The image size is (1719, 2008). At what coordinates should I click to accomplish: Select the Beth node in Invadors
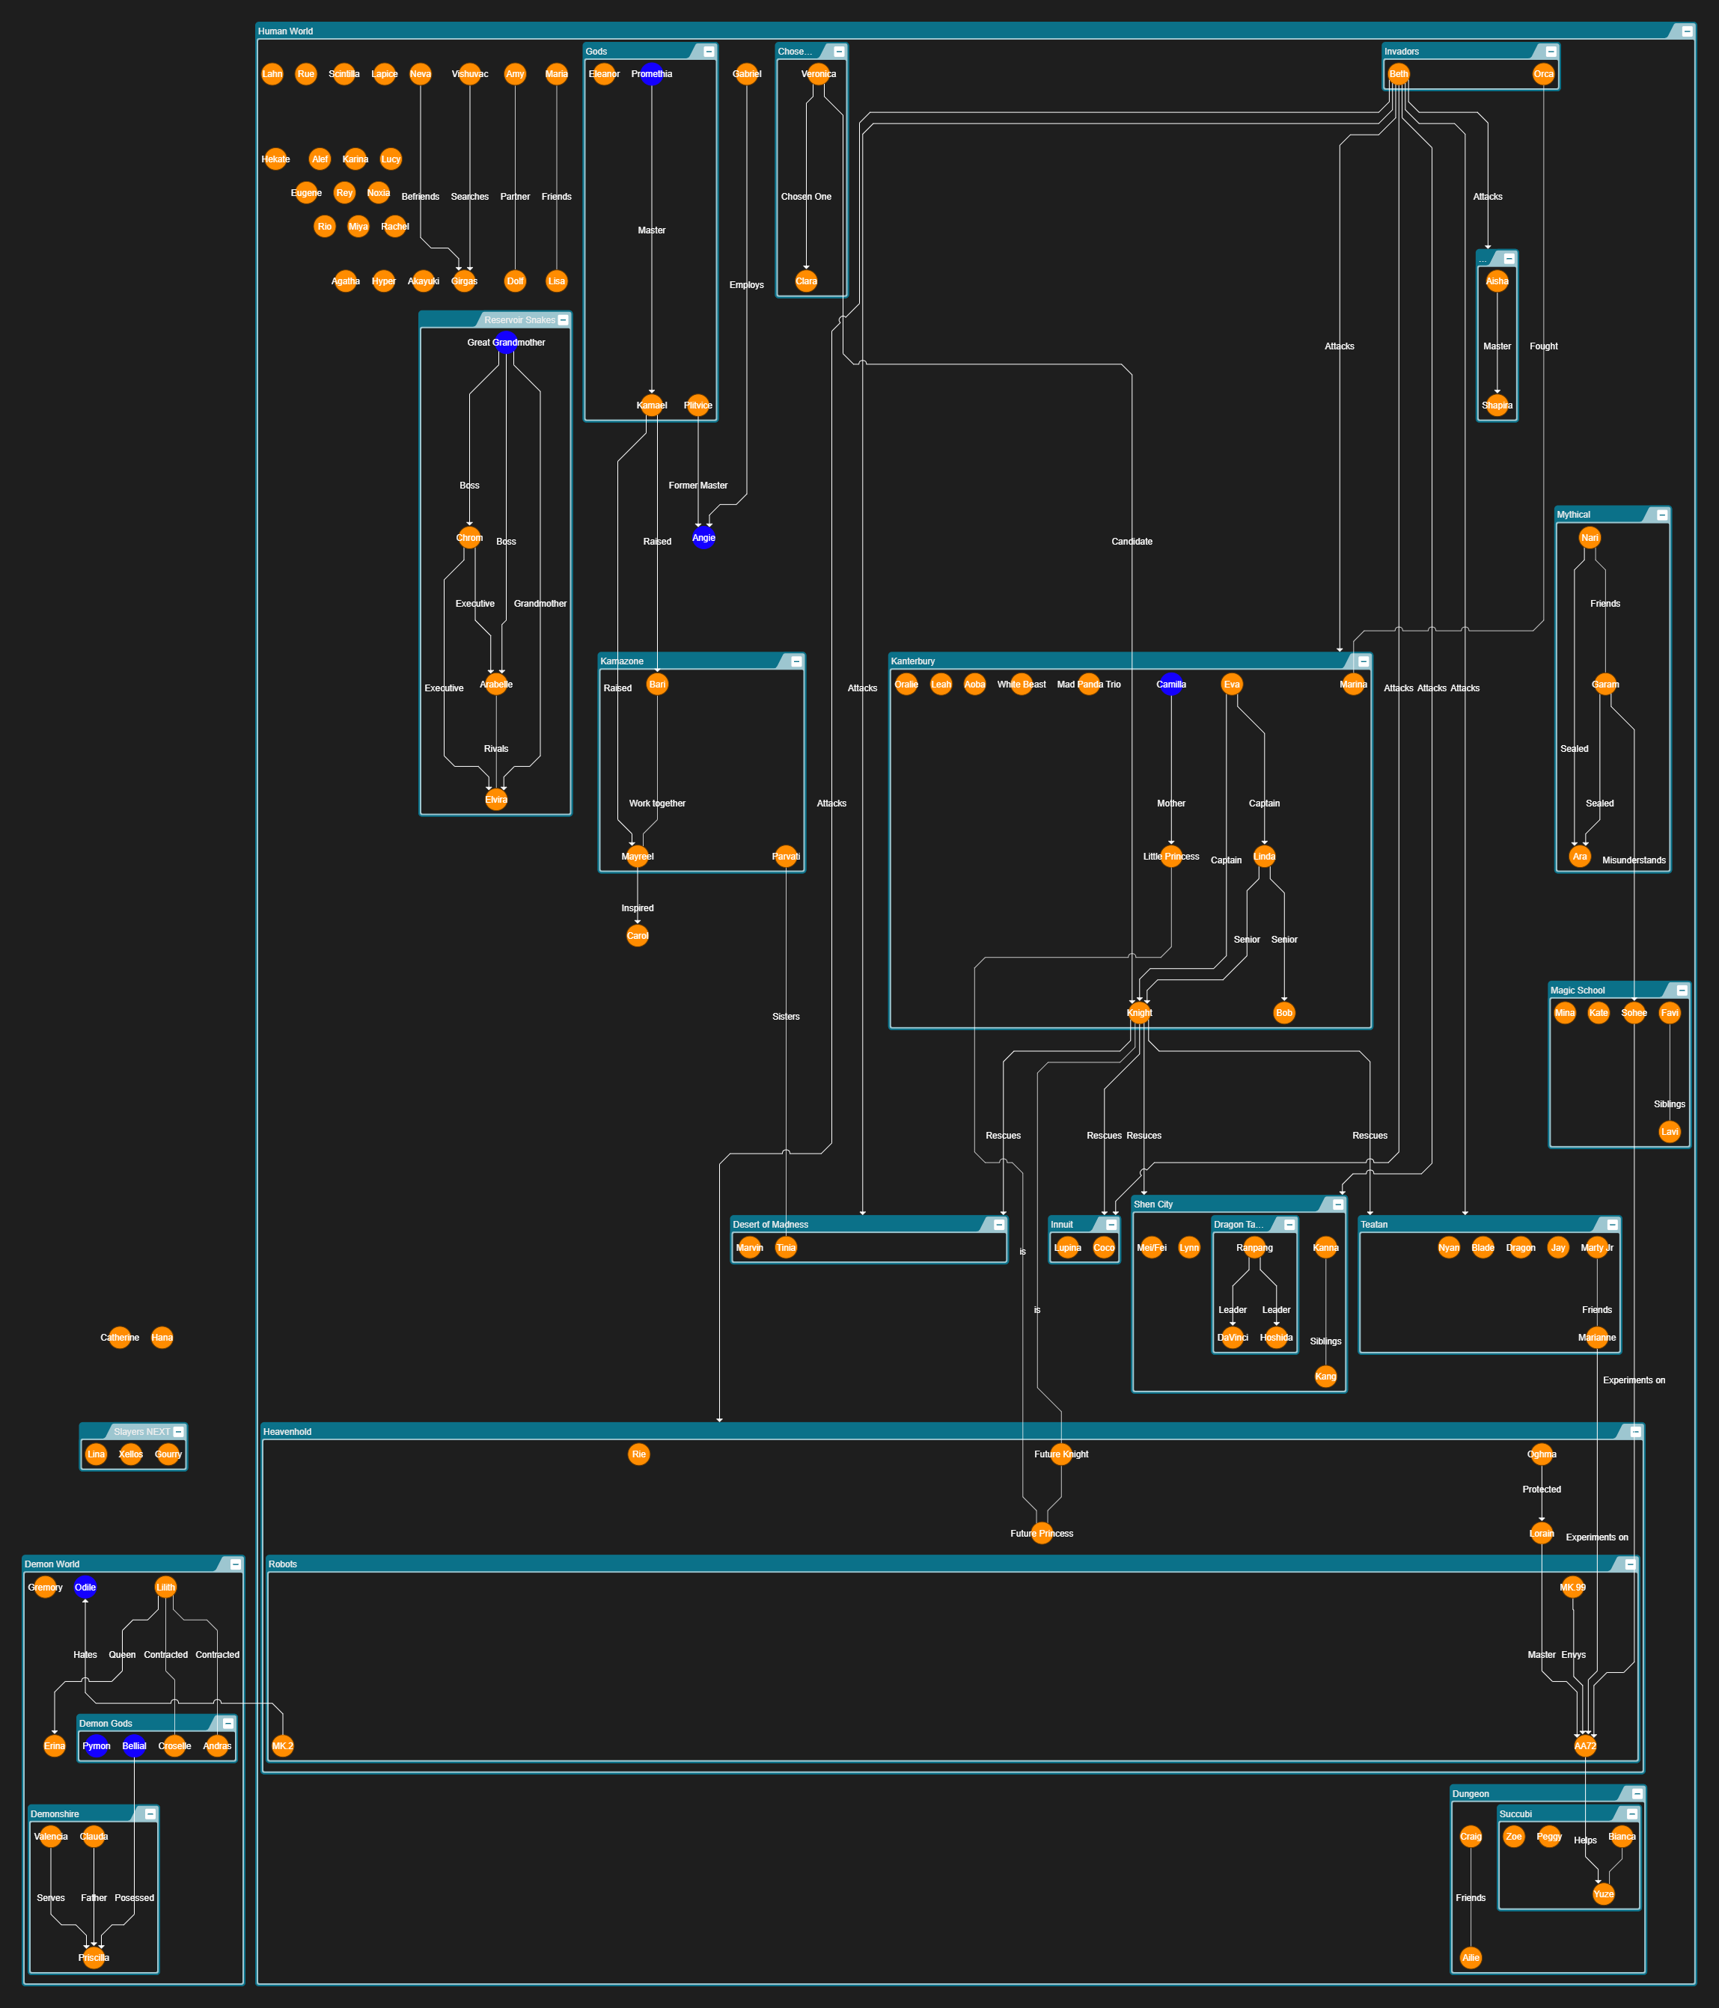pos(1398,75)
